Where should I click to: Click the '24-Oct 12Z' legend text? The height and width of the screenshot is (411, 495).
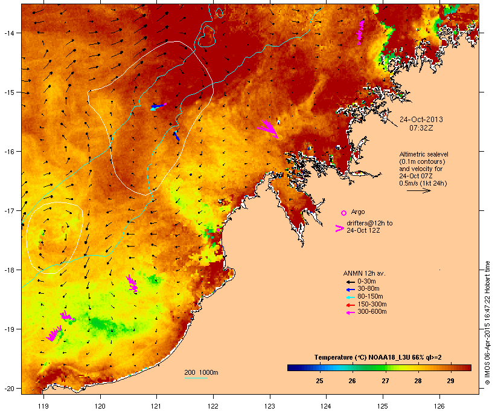pyautogui.click(x=363, y=230)
